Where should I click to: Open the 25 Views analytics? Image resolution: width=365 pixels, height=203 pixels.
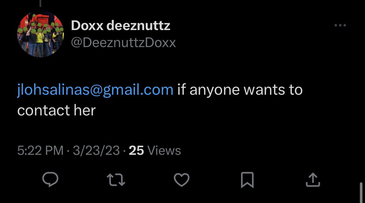coord(155,151)
